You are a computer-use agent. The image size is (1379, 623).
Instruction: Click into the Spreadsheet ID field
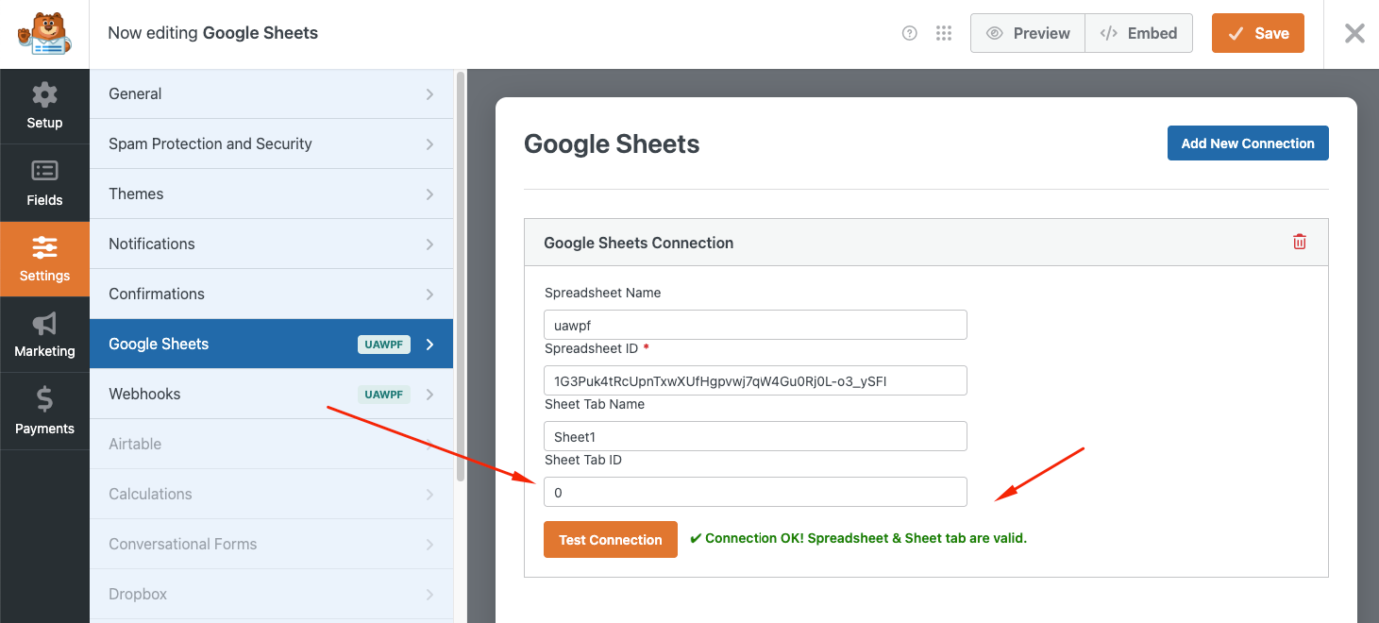pos(755,380)
